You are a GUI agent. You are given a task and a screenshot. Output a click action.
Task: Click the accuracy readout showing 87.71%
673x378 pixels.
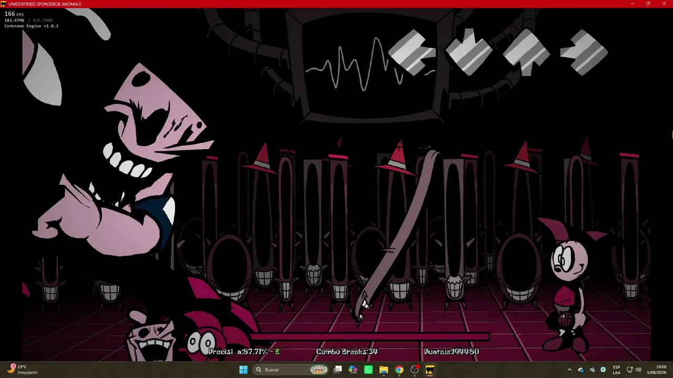click(x=244, y=352)
